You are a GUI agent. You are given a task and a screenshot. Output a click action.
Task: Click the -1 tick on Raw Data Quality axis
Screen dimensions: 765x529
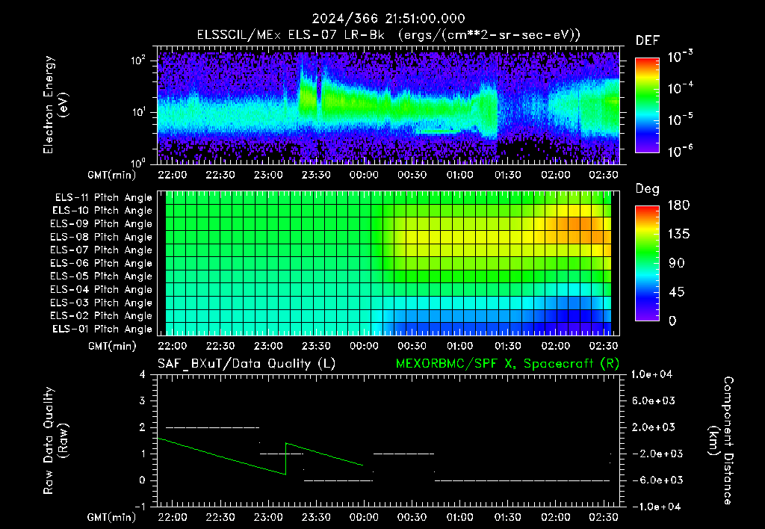click(x=140, y=507)
